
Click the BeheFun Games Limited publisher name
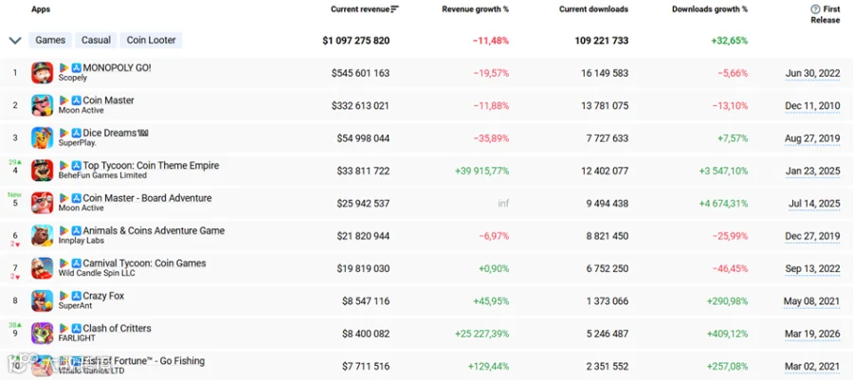[x=102, y=175]
